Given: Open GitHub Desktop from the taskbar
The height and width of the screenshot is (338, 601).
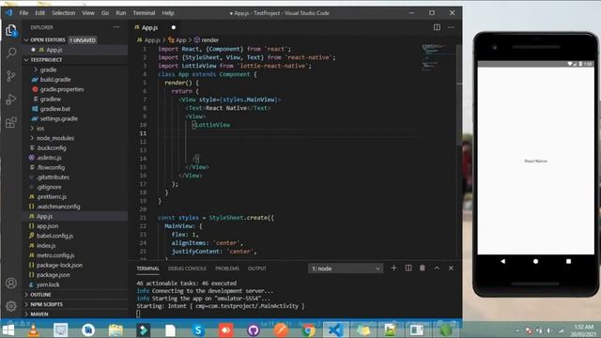Looking at the screenshot, I should [253, 330].
